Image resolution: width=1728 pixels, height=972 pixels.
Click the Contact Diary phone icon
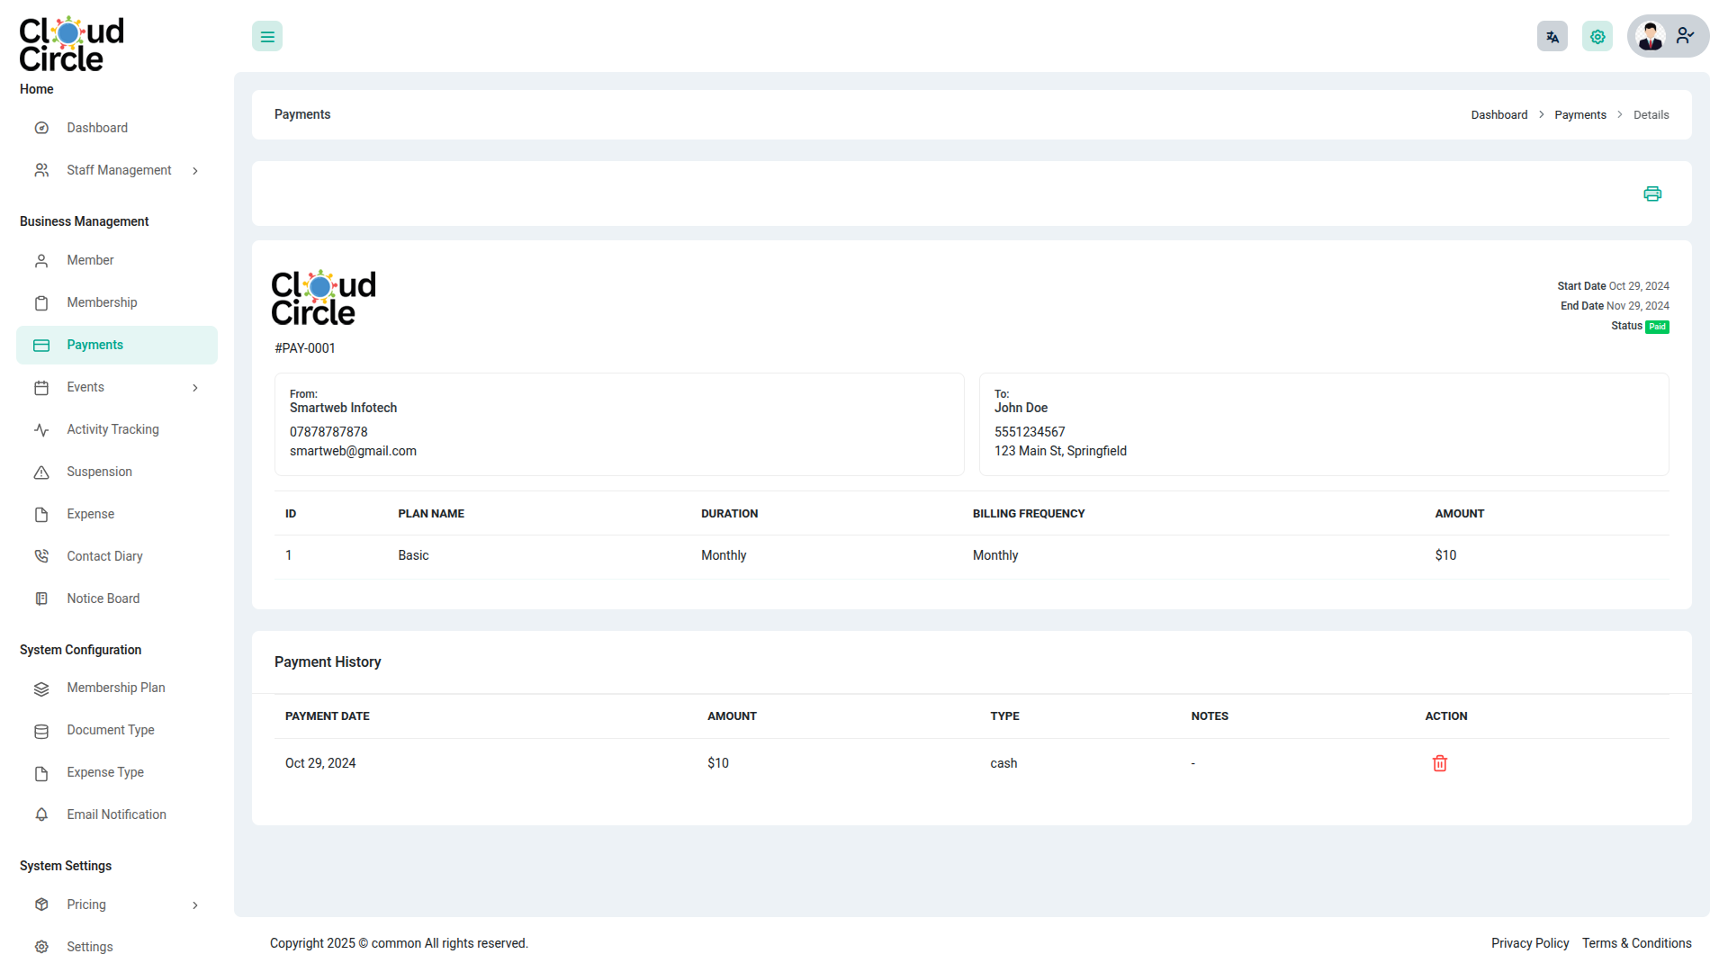coord(41,556)
